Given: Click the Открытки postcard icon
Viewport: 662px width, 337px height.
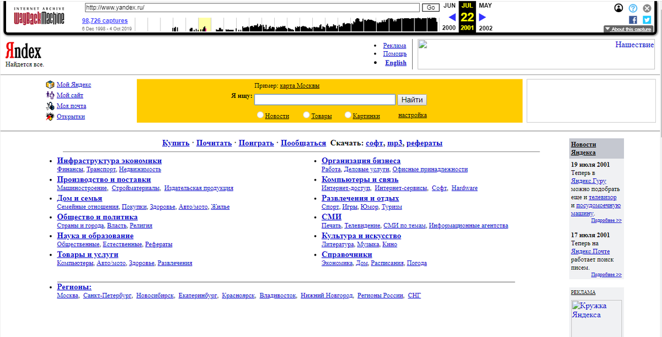Looking at the screenshot, I should click(50, 116).
